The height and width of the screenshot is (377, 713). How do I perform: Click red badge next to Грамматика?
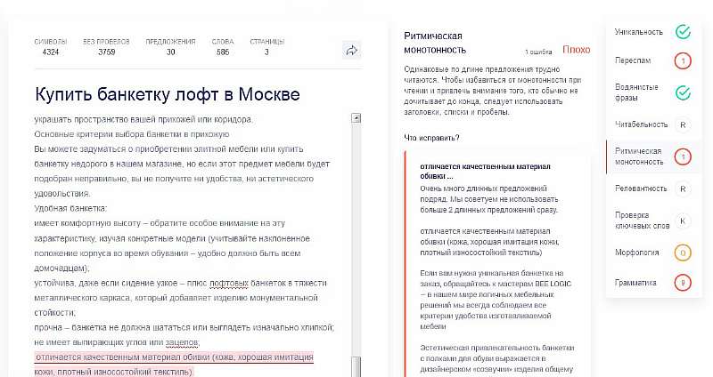click(683, 283)
